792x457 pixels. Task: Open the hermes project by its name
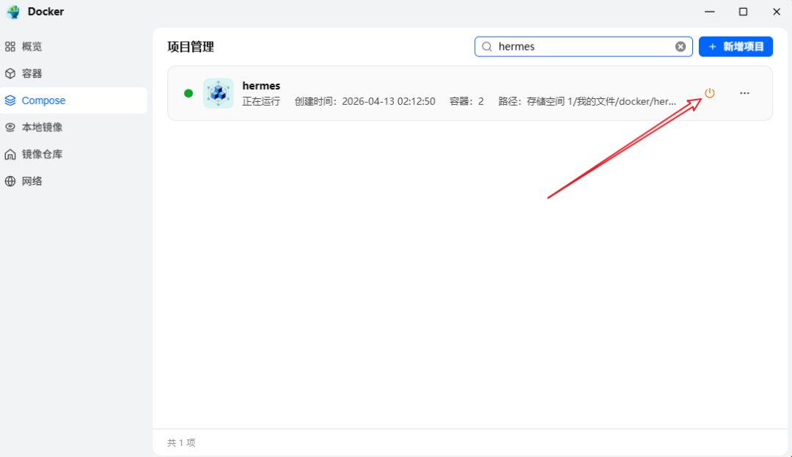[x=261, y=85]
